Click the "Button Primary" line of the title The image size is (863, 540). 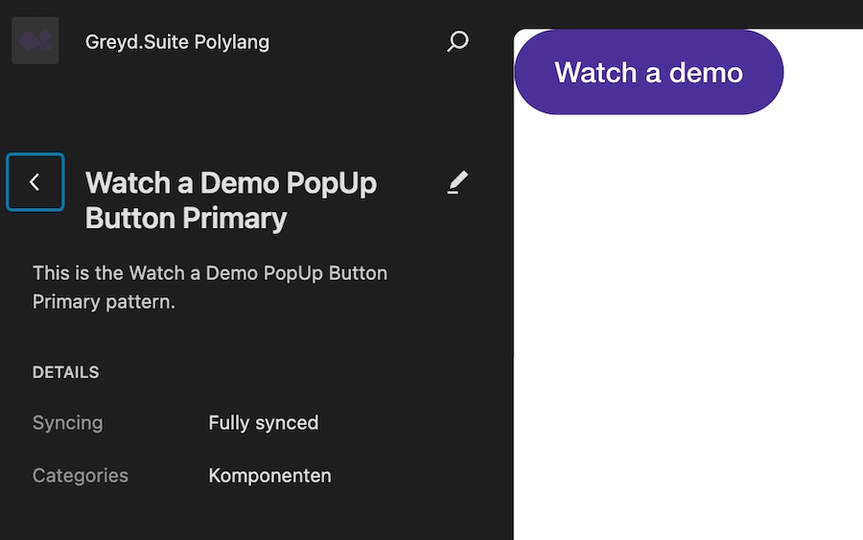tap(186, 218)
